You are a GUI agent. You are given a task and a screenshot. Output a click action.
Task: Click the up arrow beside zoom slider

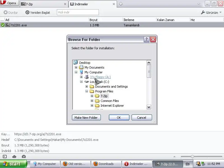click(x=174, y=157)
